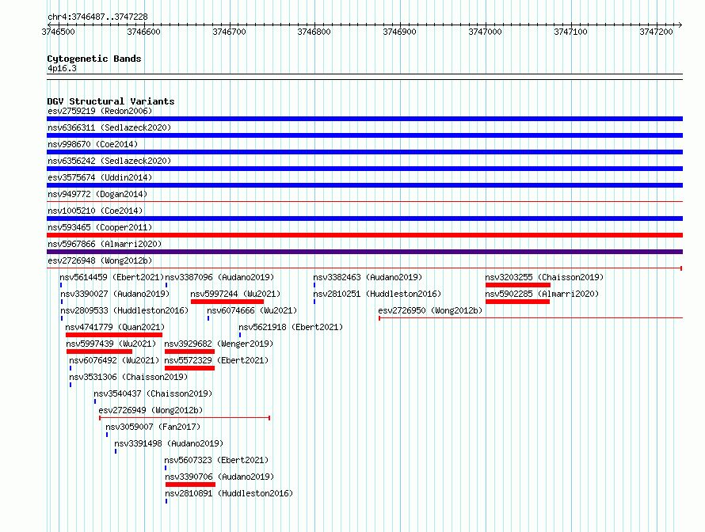Open the nsv998670 (Coe2014) variant

click(x=93, y=144)
